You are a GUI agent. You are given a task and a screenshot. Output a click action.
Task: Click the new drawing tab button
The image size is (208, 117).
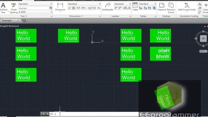[24, 20]
